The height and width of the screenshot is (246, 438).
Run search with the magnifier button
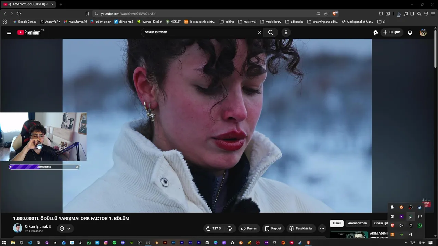[271, 32]
